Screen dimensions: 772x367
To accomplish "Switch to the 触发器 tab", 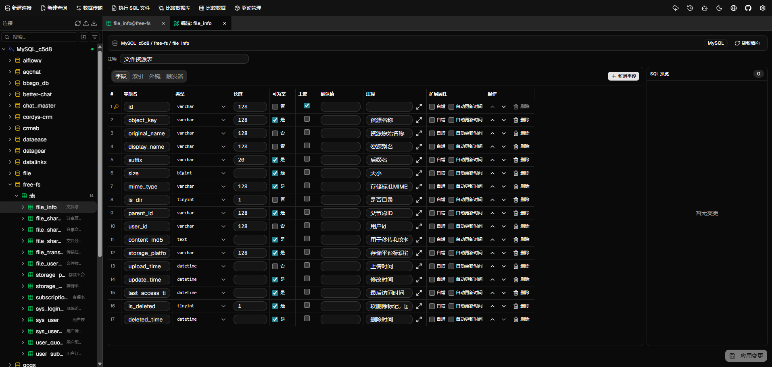I will click(175, 76).
